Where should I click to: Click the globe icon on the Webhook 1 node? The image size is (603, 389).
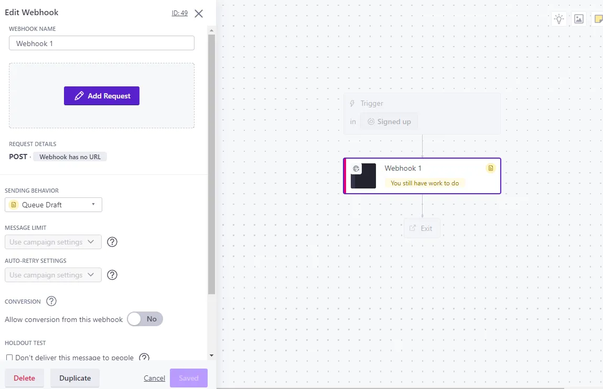pyautogui.click(x=356, y=168)
